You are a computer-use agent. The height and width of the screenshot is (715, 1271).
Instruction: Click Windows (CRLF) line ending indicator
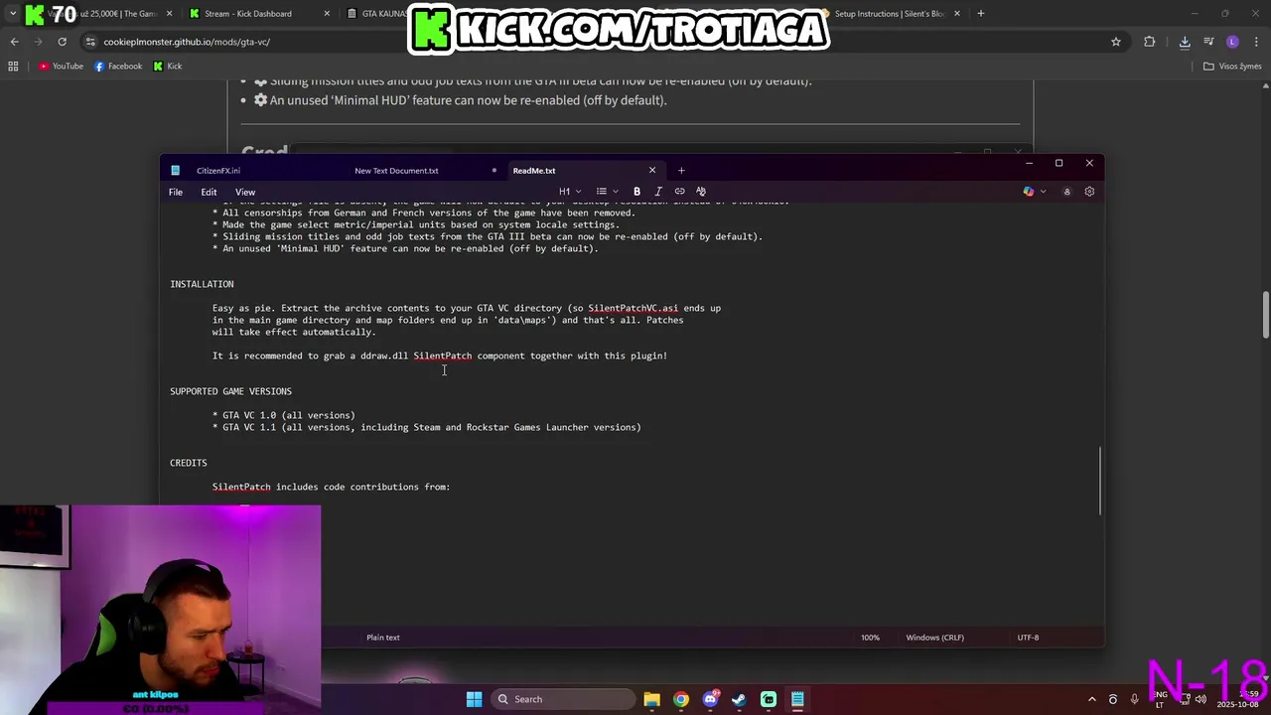coord(934,638)
